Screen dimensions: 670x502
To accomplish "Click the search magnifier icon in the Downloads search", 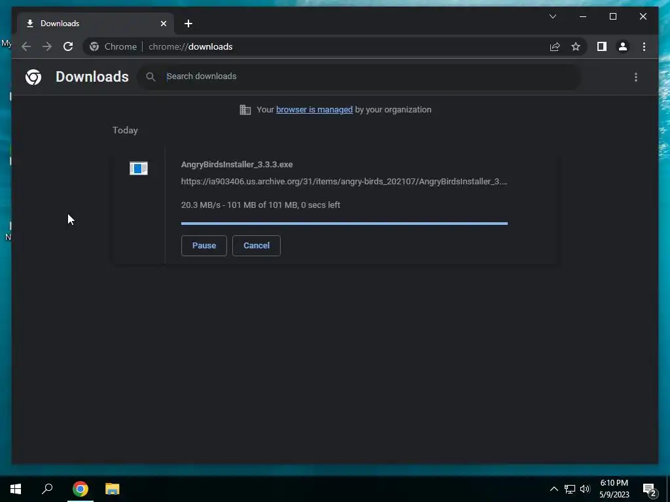I will click(150, 77).
